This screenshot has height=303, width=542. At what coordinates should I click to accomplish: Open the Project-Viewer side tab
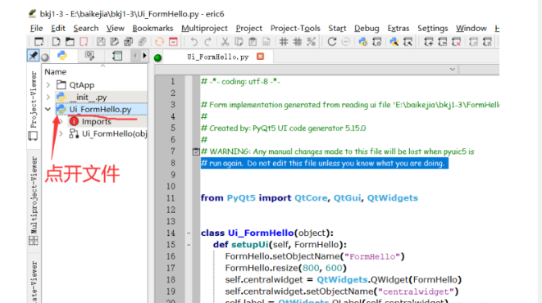point(33,105)
